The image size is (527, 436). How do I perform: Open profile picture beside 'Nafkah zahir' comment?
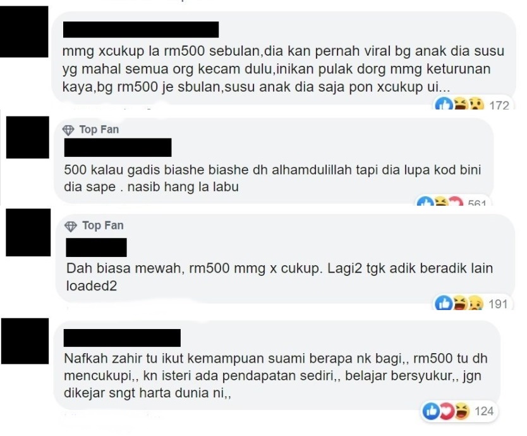click(25, 340)
